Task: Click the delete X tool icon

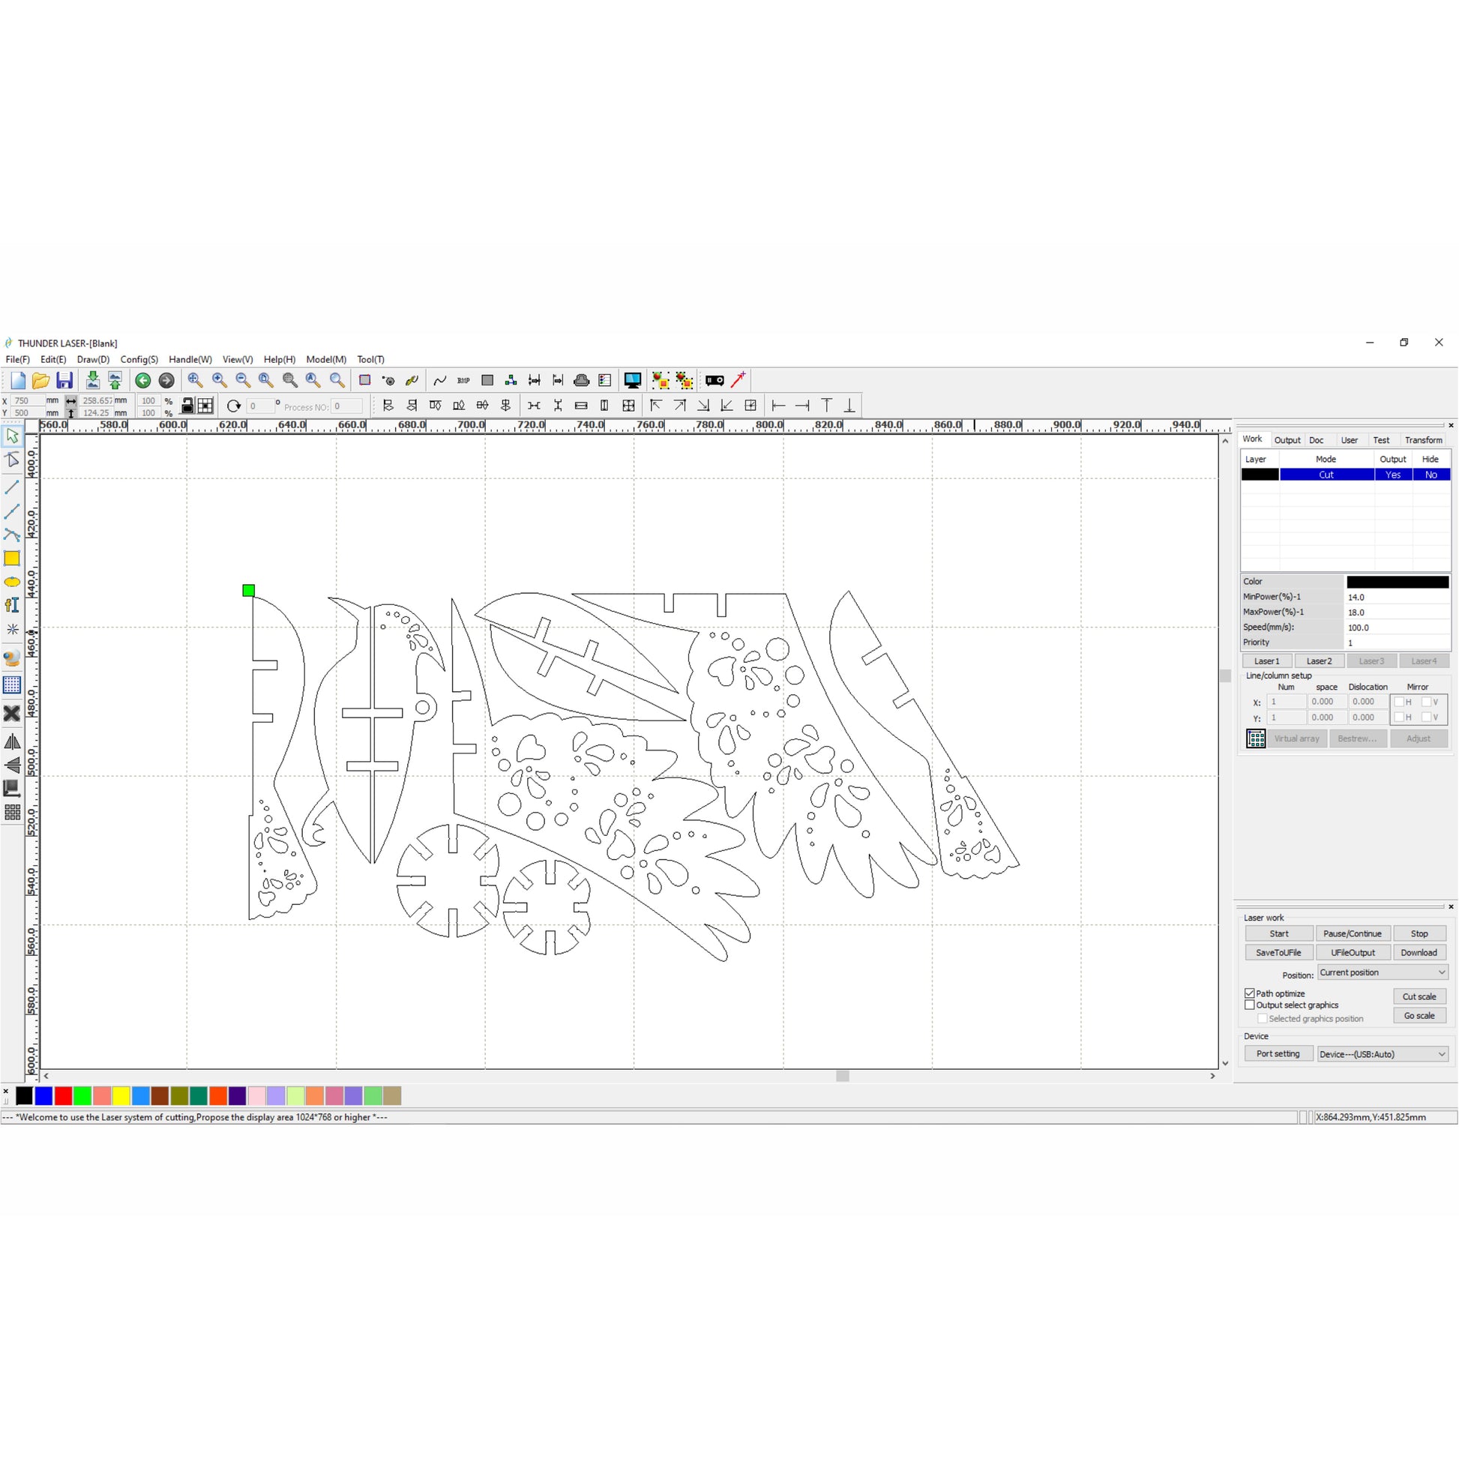Action: (12, 714)
